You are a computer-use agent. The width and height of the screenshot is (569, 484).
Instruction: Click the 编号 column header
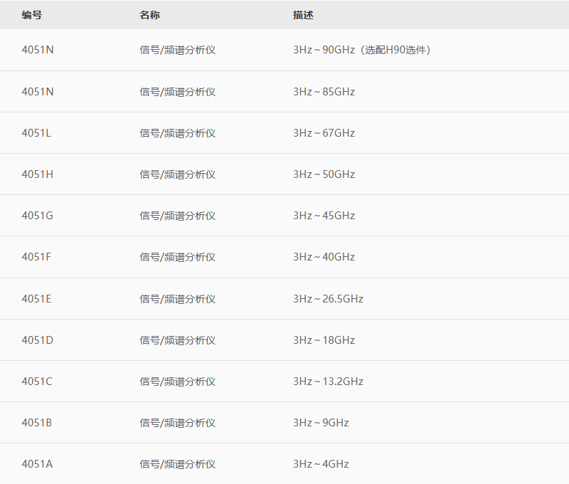coord(32,15)
